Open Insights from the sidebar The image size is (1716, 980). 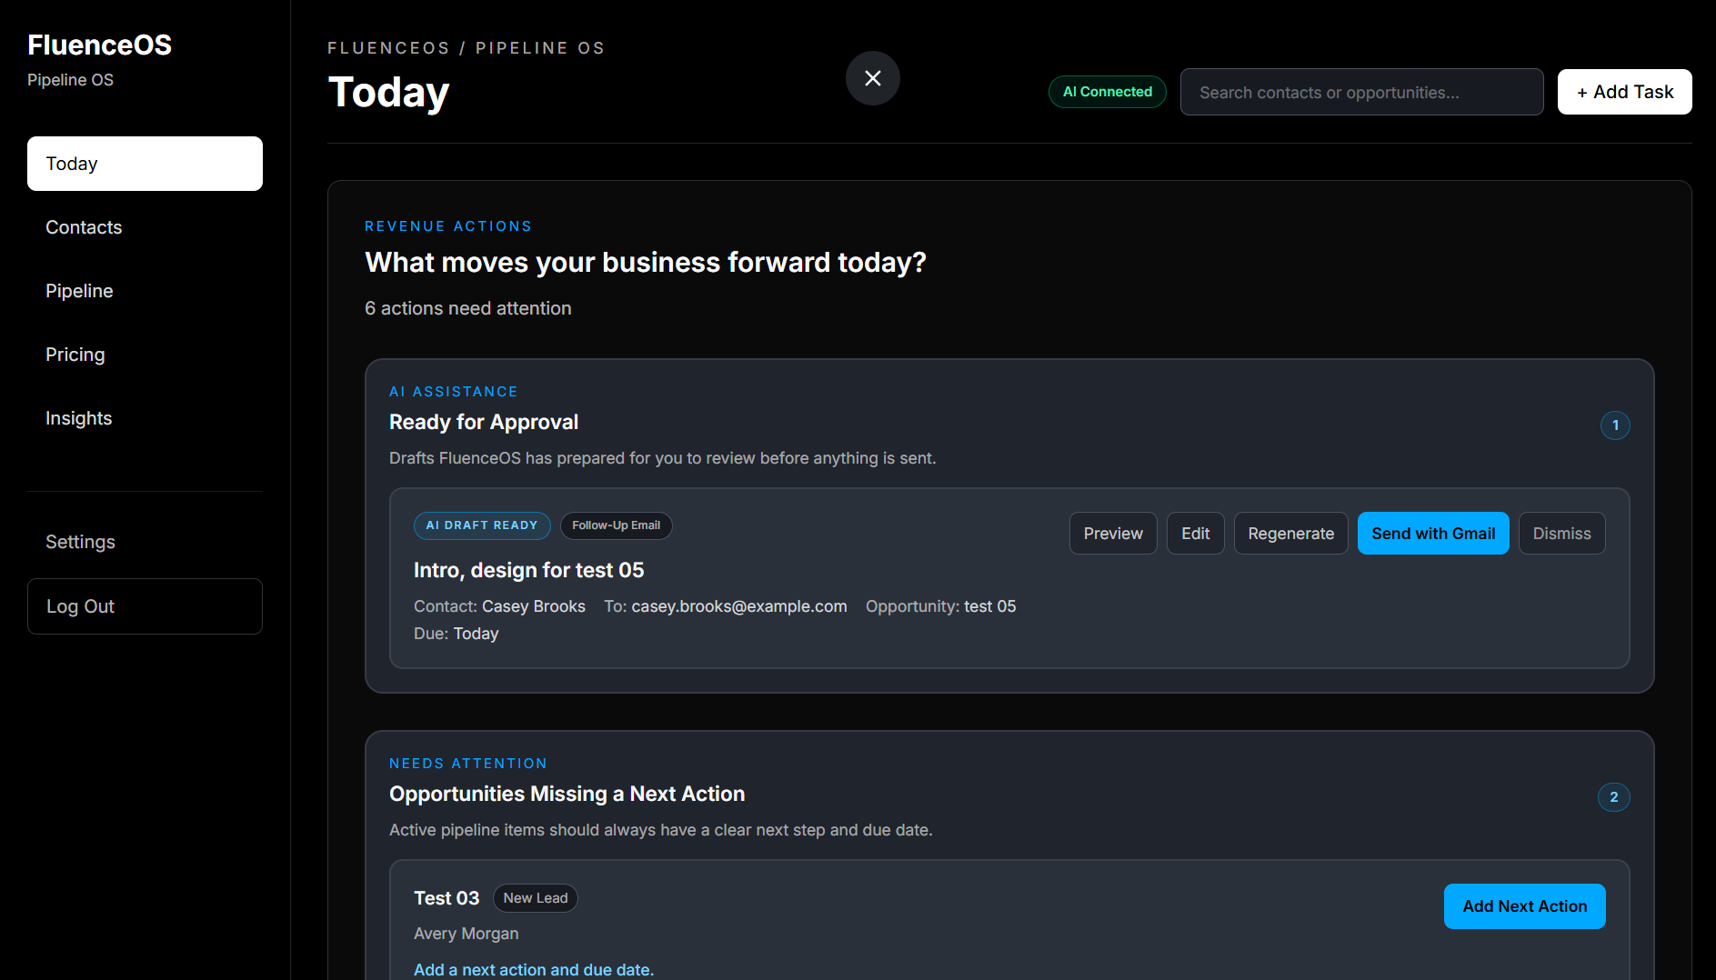145,418
